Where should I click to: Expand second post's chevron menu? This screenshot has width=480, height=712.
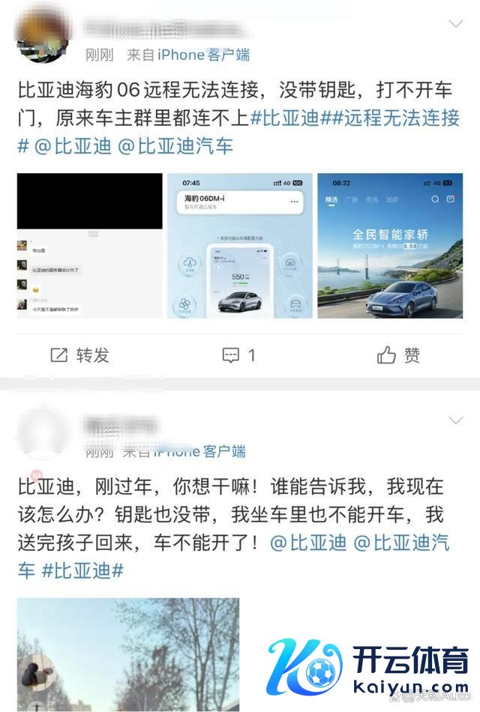(x=455, y=420)
